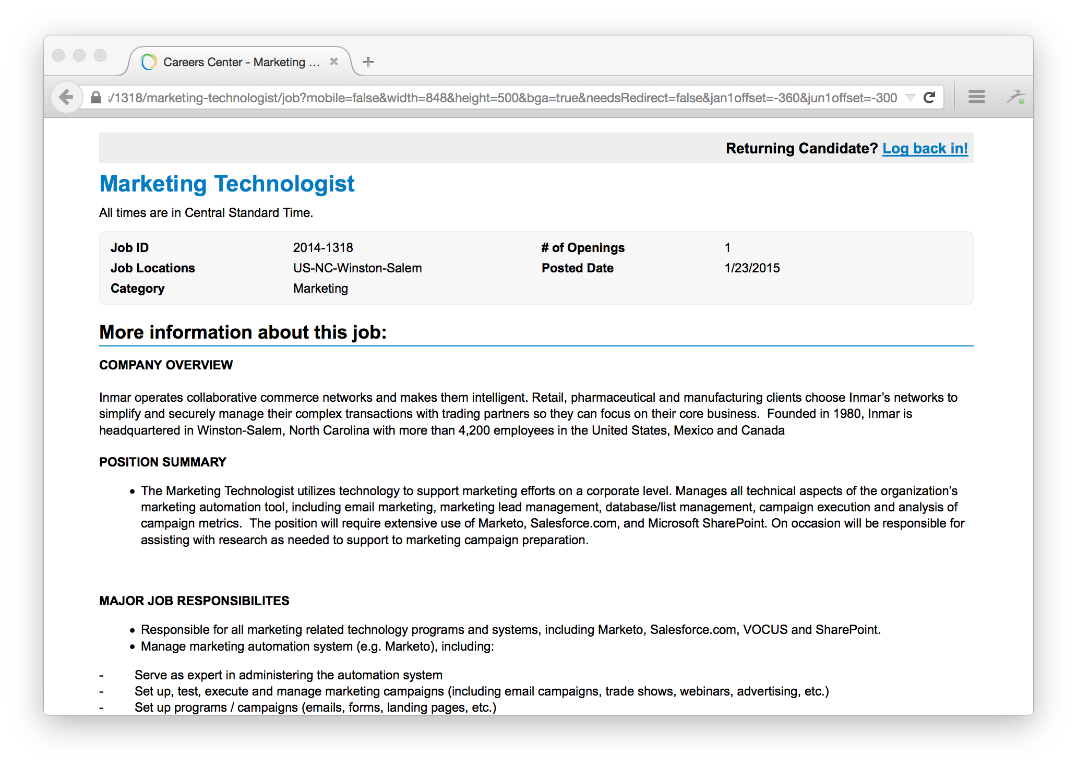1077x767 pixels.
Task: Click the Posted Date value 1/23/2015
Action: (x=752, y=268)
